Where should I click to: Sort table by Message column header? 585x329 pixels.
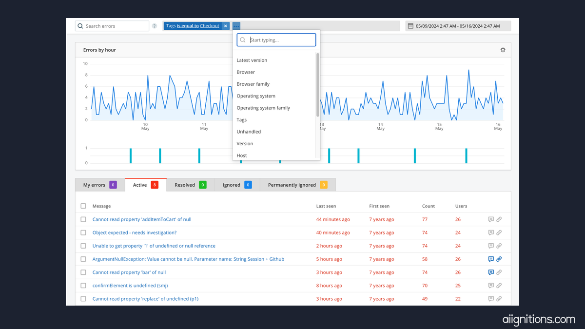click(x=101, y=206)
